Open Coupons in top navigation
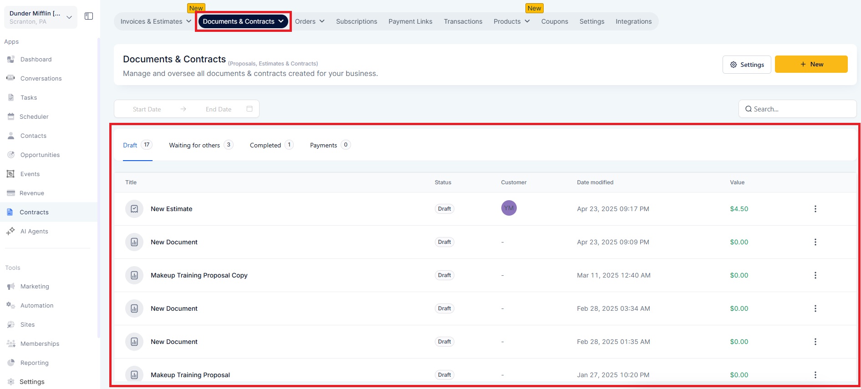861x389 pixels. [555, 21]
